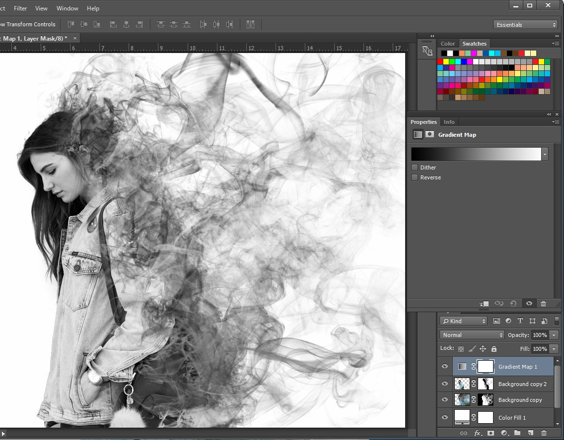Viewport: 564px width, 440px height.
Task: Enable the Reverse checkbox
Action: (415, 177)
